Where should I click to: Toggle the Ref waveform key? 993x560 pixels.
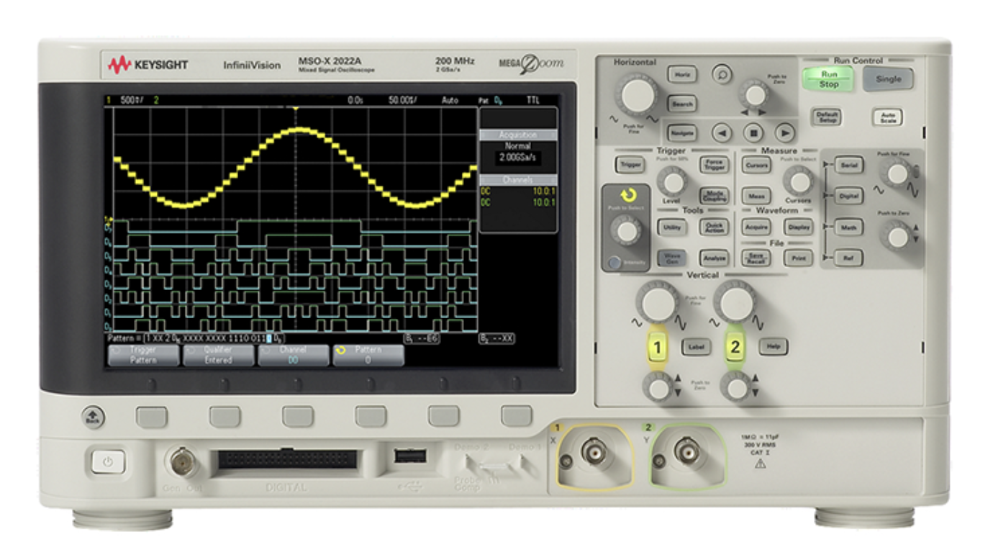point(849,258)
